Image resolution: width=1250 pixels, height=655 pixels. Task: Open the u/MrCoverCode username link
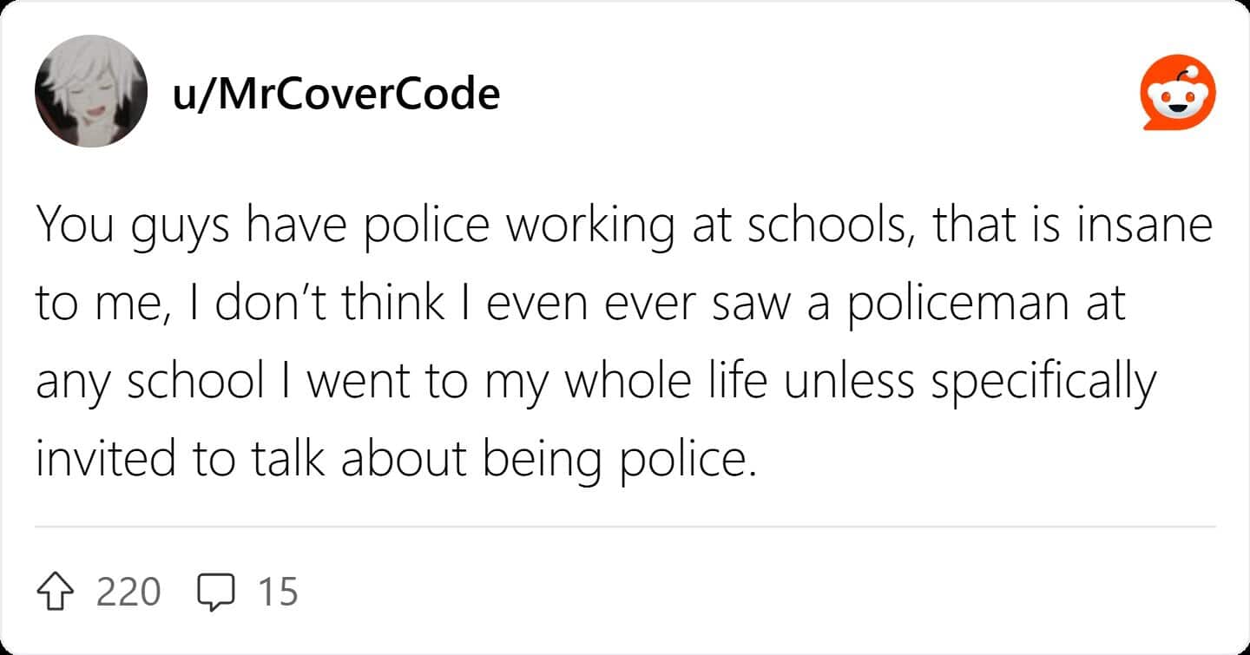pos(337,93)
